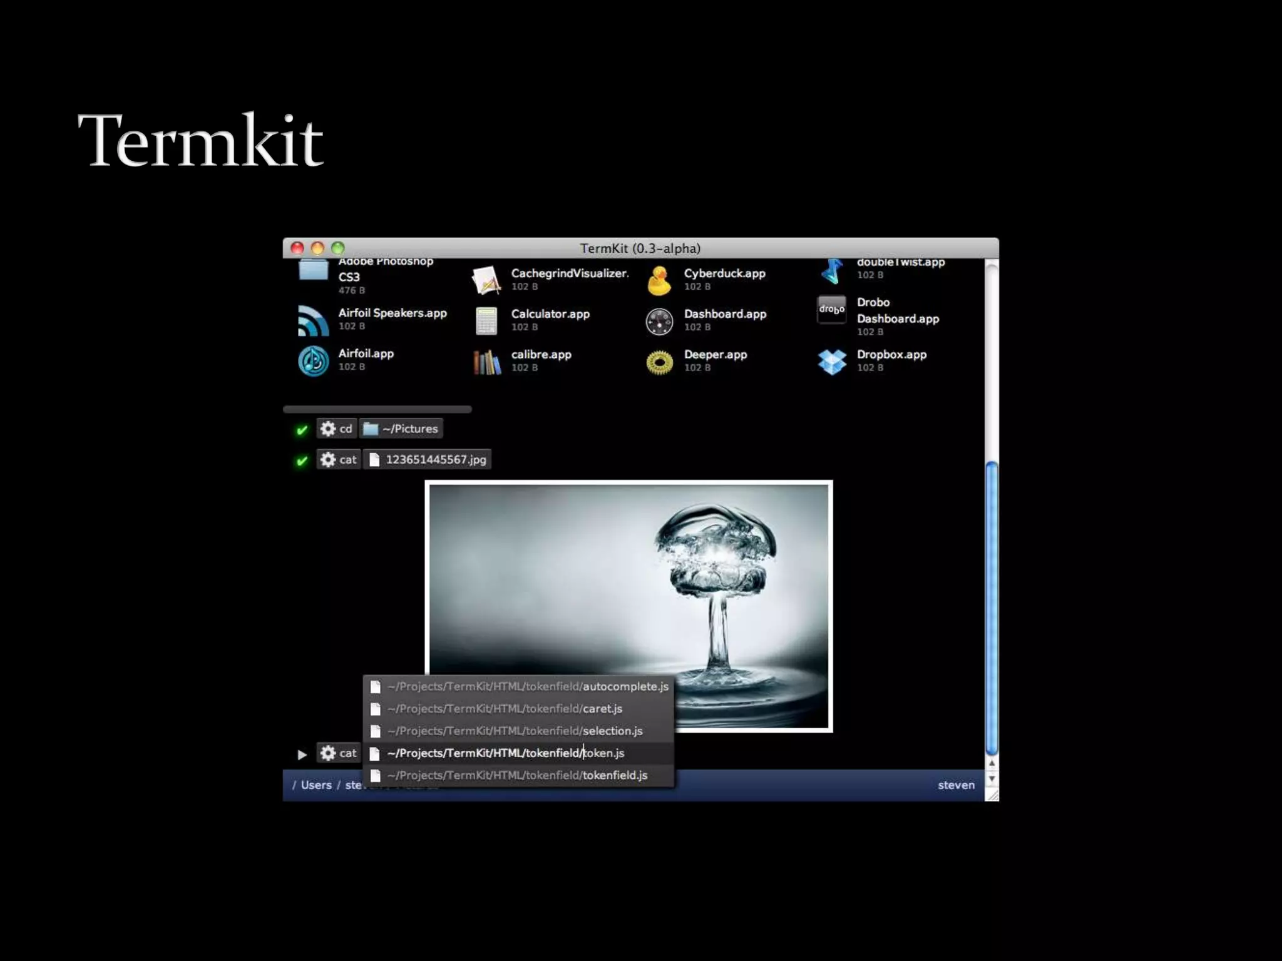This screenshot has width=1282, height=961.
Task: Click the Cyberduck.app yellow duck icon
Action: pos(659,281)
